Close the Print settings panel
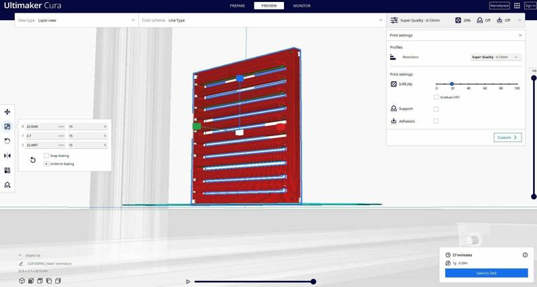 pos(520,36)
